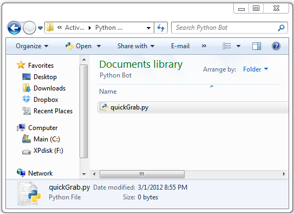Click the search magnifier icon

(281, 28)
